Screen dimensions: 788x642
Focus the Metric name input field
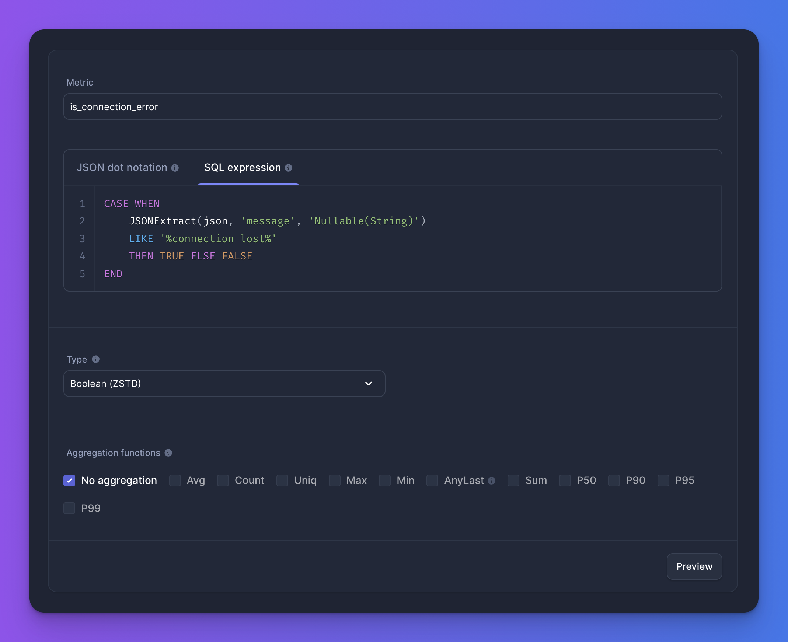(x=393, y=107)
